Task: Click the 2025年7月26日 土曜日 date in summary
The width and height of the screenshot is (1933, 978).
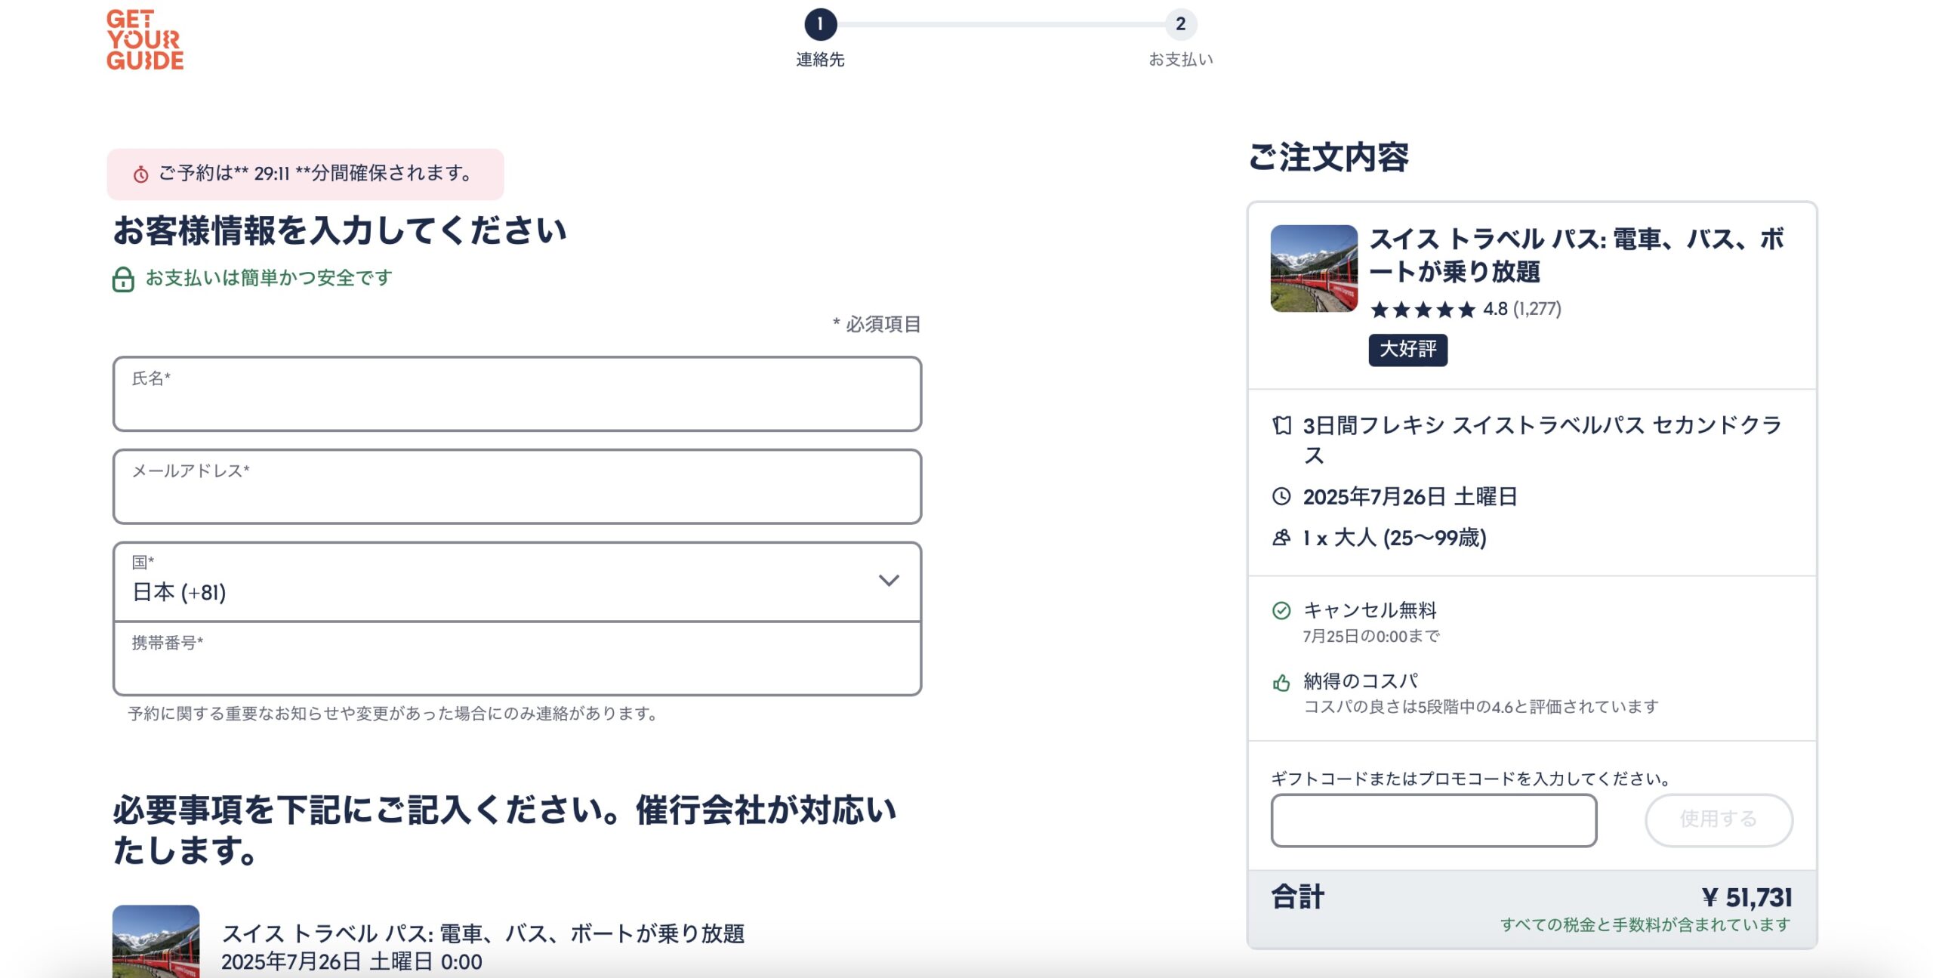Action: [x=1410, y=497]
